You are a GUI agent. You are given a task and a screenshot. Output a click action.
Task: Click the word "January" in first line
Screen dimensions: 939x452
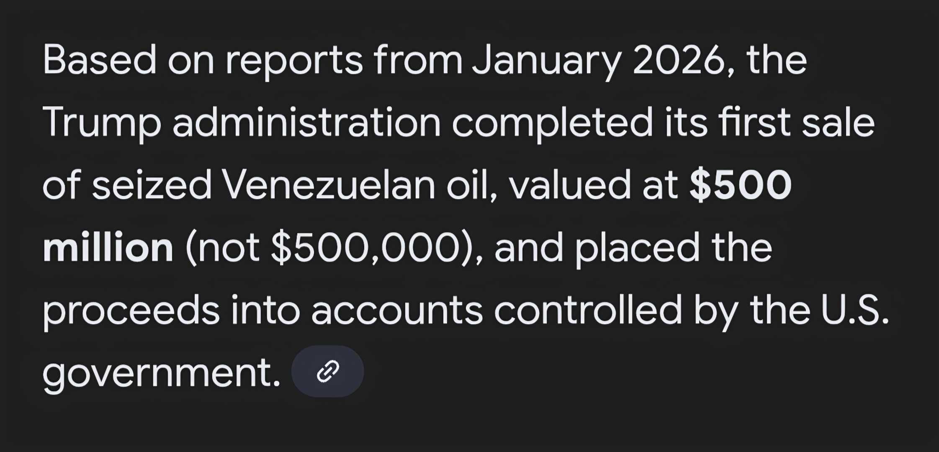(x=546, y=61)
